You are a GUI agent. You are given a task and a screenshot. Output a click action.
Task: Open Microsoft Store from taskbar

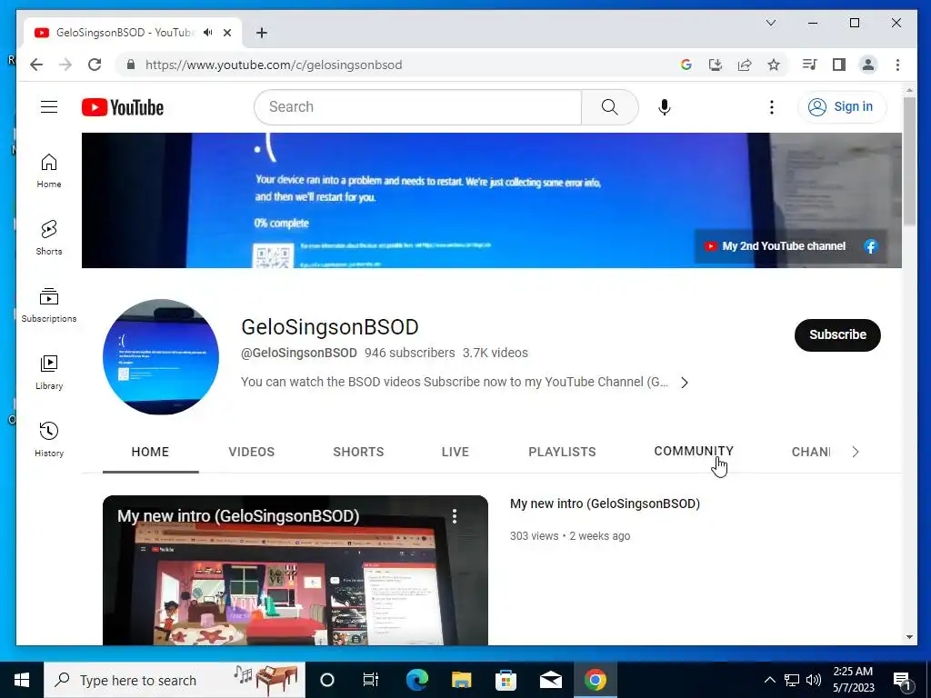pos(506,680)
